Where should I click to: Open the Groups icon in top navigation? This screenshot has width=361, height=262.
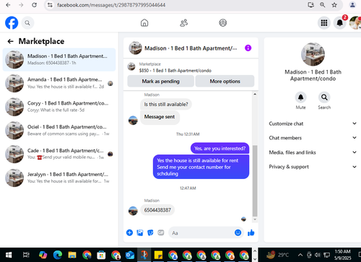click(223, 23)
